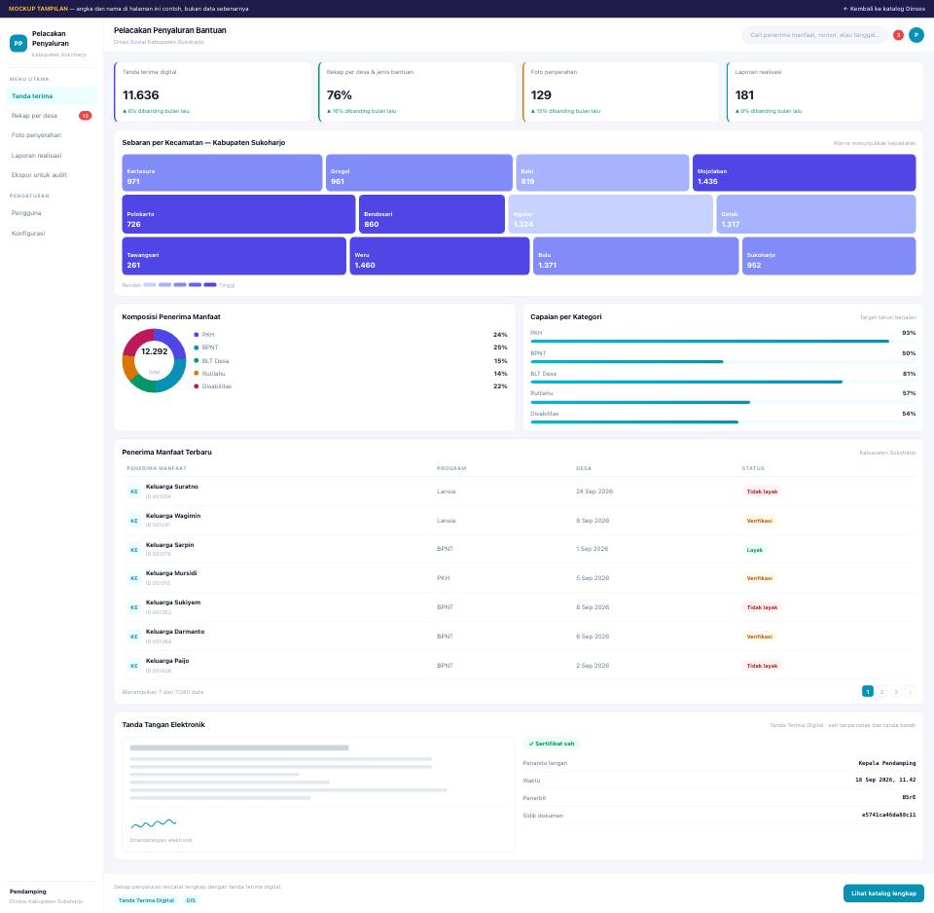Select the Polokarto treemap tile
Image resolution: width=934 pixels, height=913 pixels.
239,214
